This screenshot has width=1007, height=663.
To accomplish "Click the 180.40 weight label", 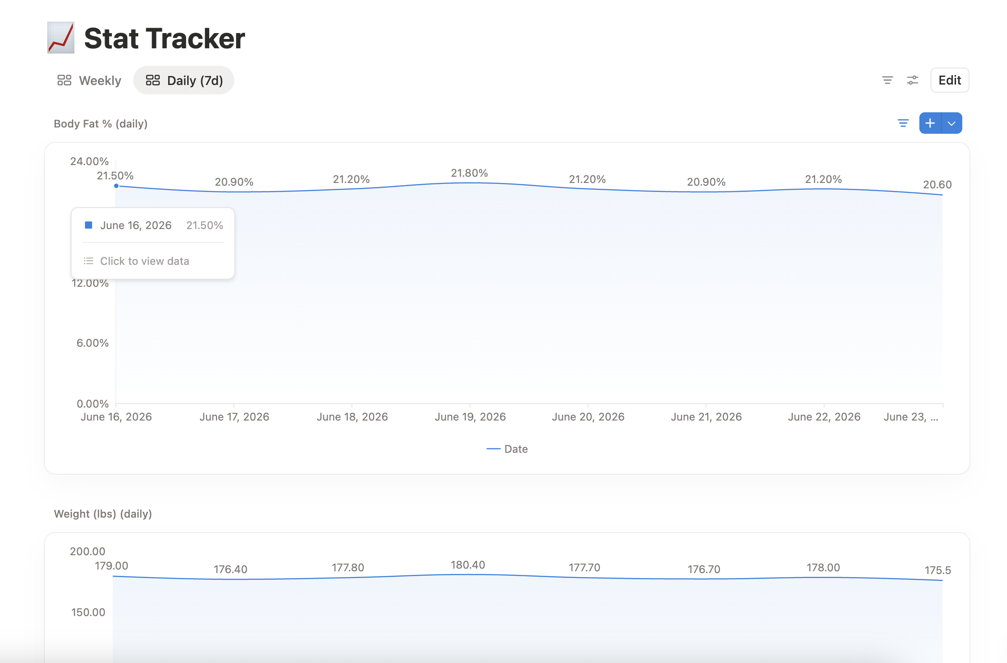I will [x=468, y=565].
